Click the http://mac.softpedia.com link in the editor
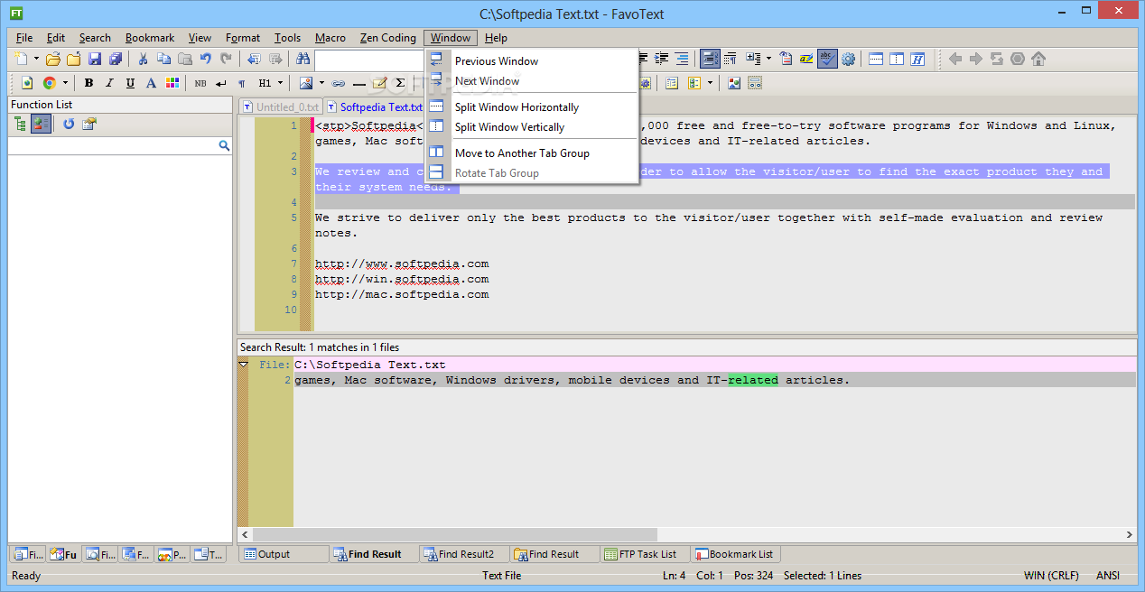The width and height of the screenshot is (1145, 592). tap(402, 294)
